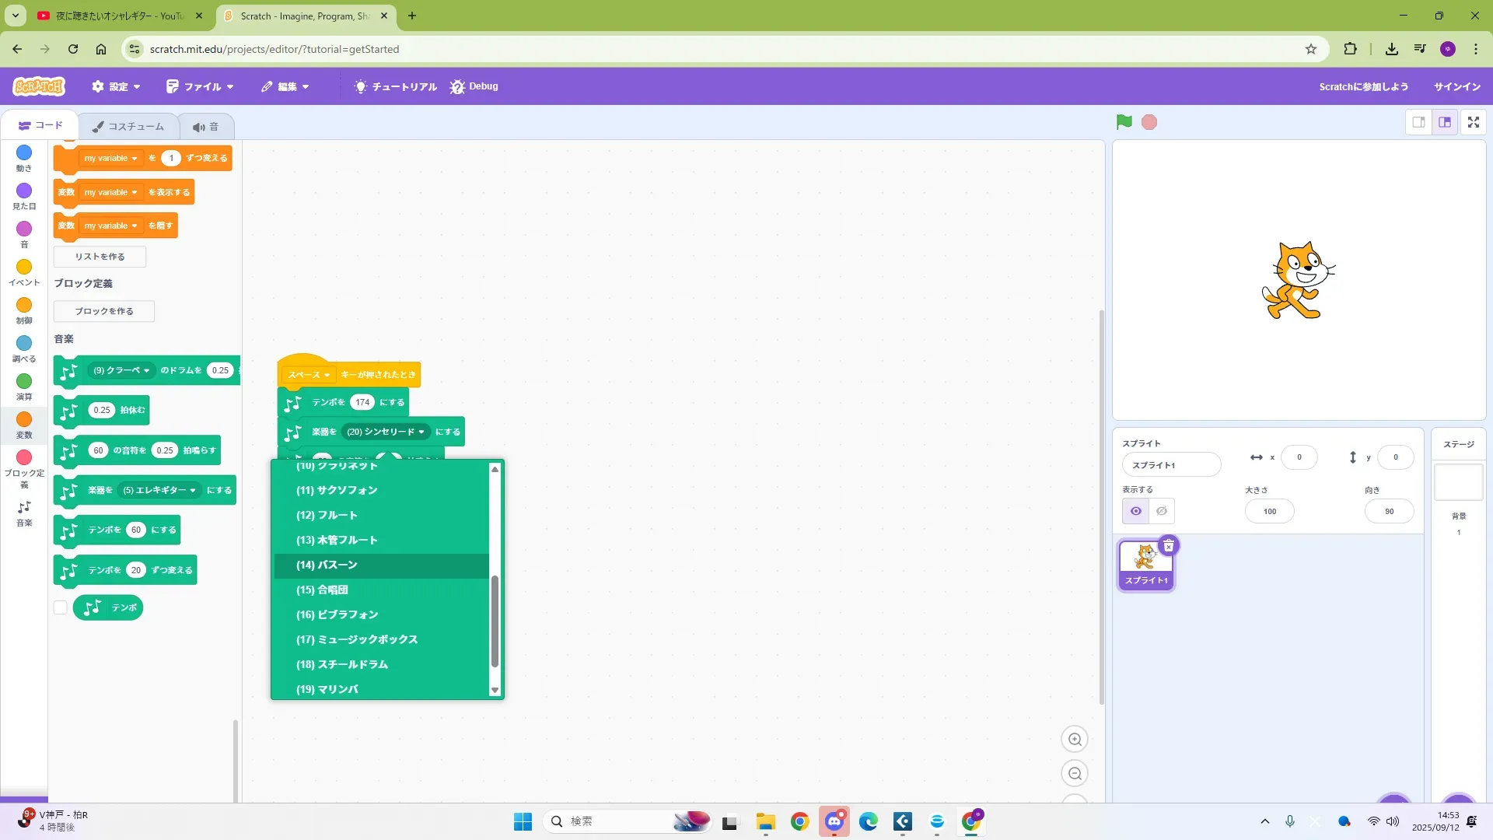
Task: Select the 音楽 music category icon
Action: [x=24, y=512]
